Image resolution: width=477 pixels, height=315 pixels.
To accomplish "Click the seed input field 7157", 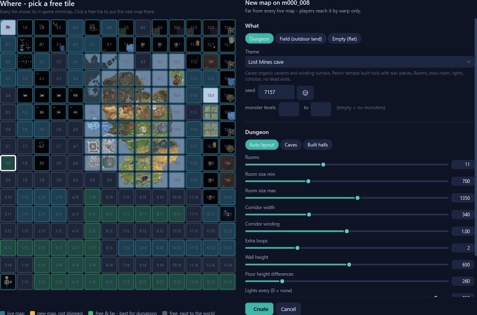I will click(x=276, y=92).
